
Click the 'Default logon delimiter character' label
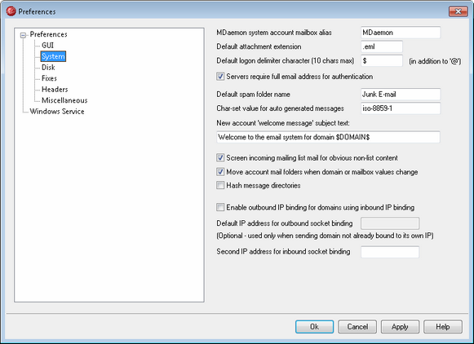click(285, 60)
